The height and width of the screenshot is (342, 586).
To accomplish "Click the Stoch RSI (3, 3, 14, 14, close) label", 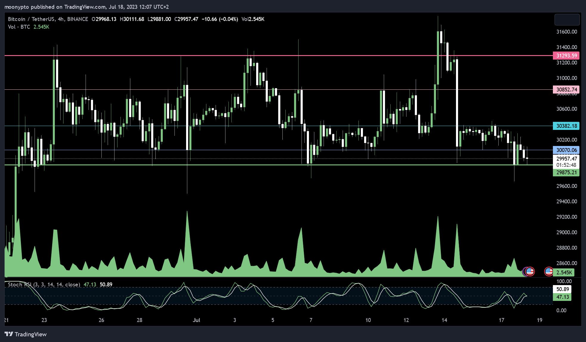I will pos(44,285).
